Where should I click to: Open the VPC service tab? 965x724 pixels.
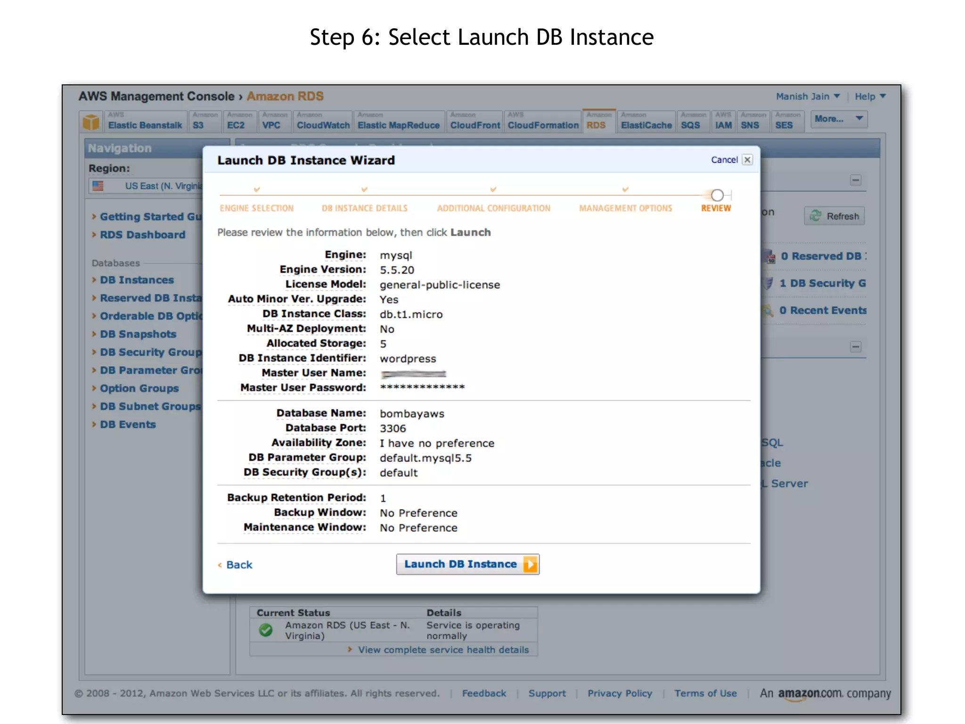pyautogui.click(x=275, y=122)
